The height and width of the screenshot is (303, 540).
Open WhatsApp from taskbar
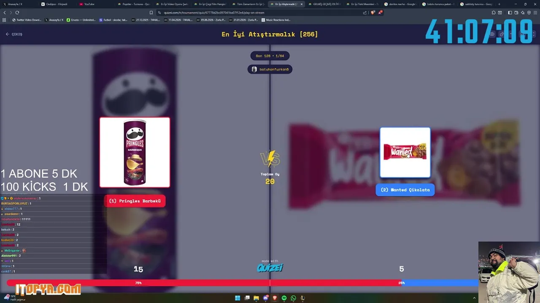[293, 298]
